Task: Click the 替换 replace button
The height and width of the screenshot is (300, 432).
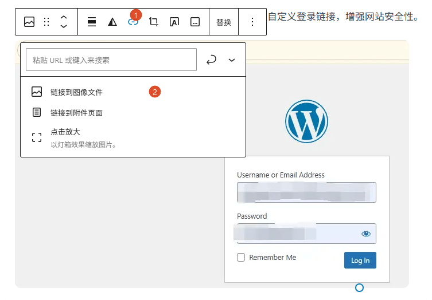Action: click(x=224, y=22)
